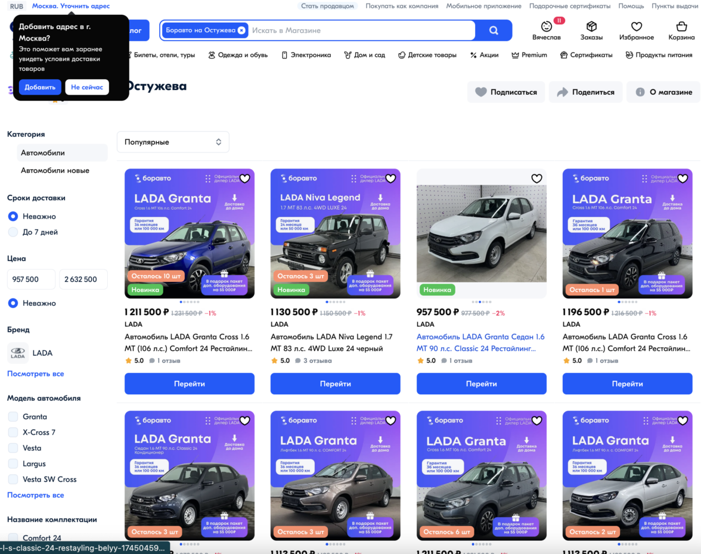This screenshot has width=701, height=554.
Task: Select the Неважно price radio button
Action: pyautogui.click(x=13, y=303)
